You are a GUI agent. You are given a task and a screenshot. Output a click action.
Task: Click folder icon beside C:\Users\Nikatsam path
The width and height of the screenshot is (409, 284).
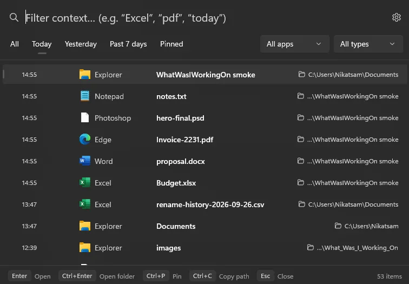(338, 226)
